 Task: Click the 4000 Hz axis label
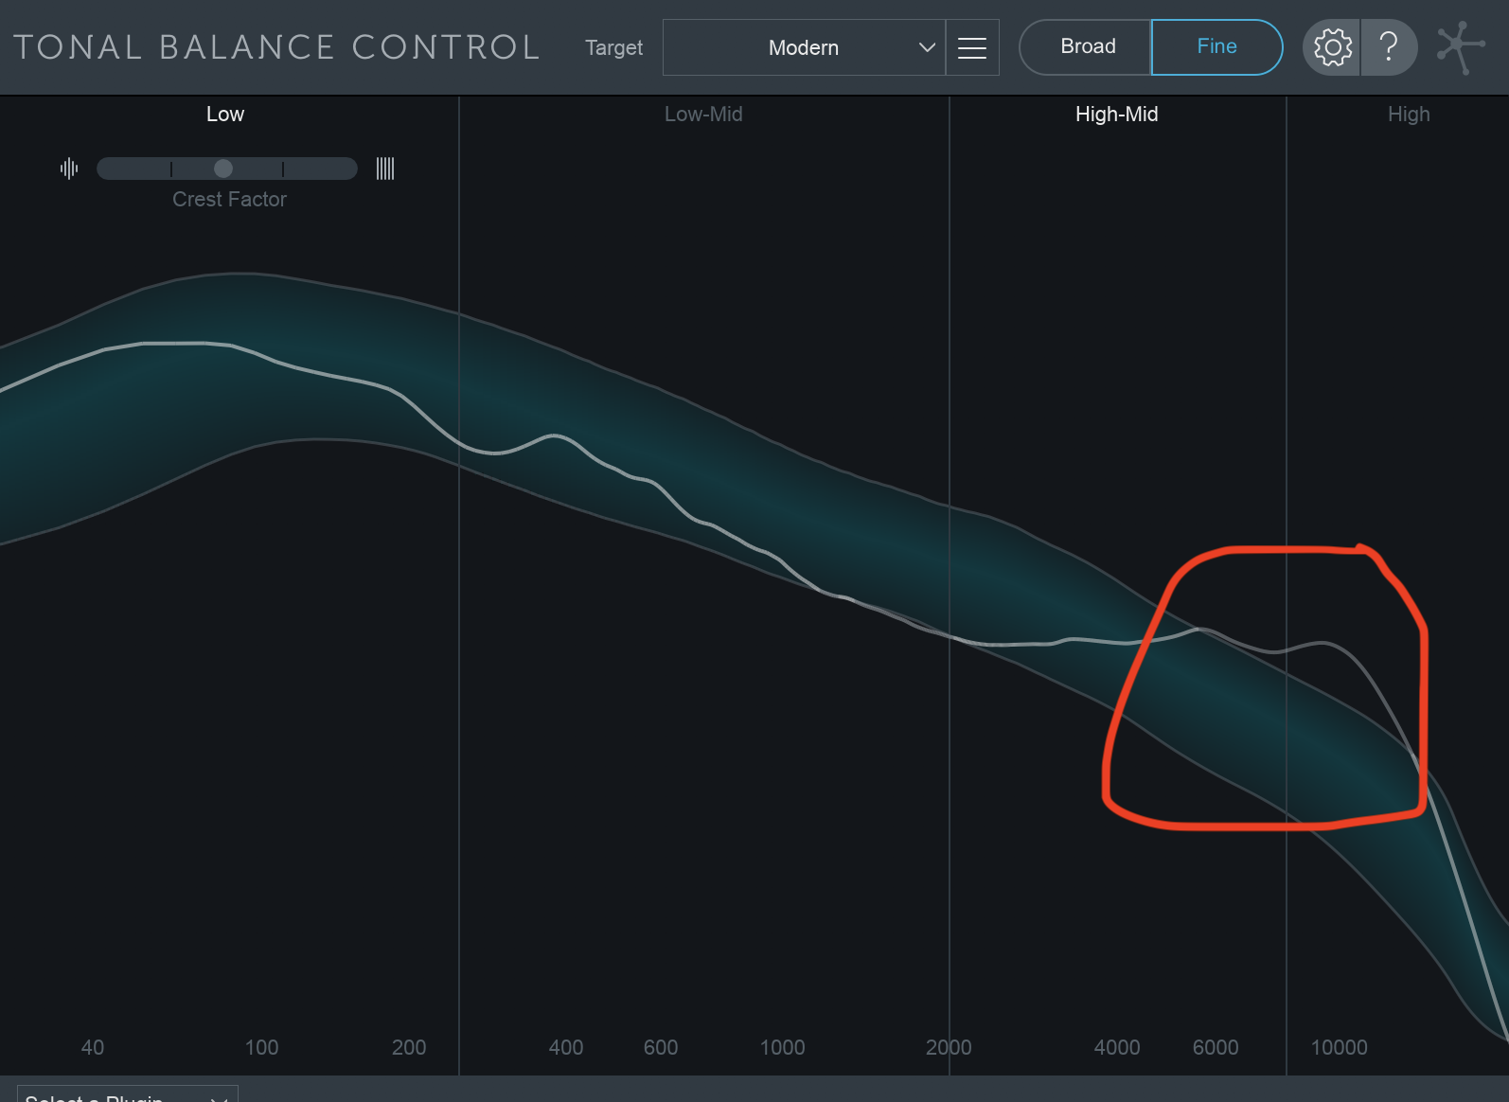[1117, 1047]
